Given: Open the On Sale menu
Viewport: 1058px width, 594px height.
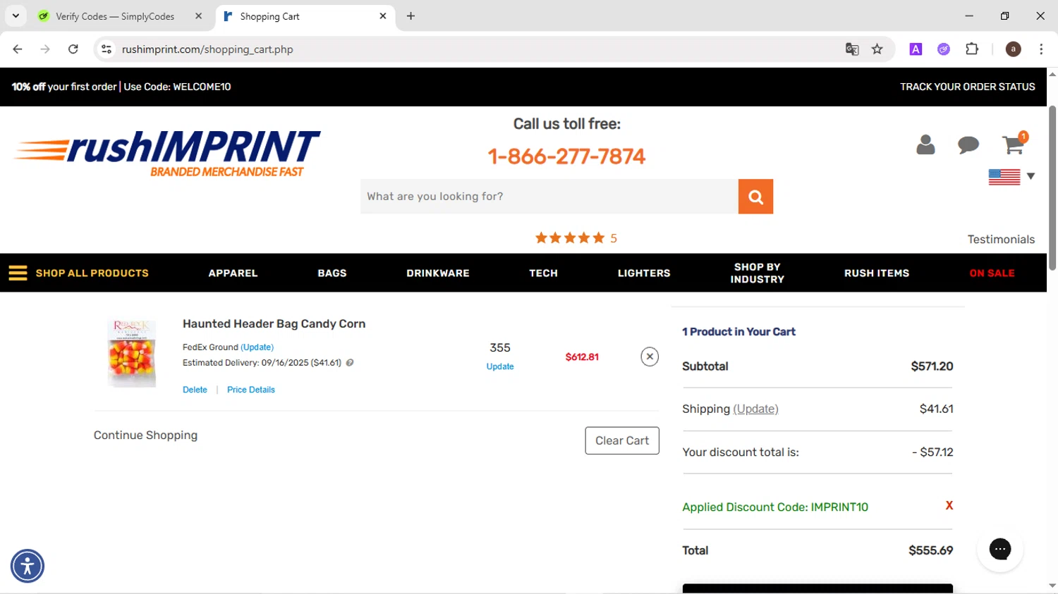Looking at the screenshot, I should point(992,273).
